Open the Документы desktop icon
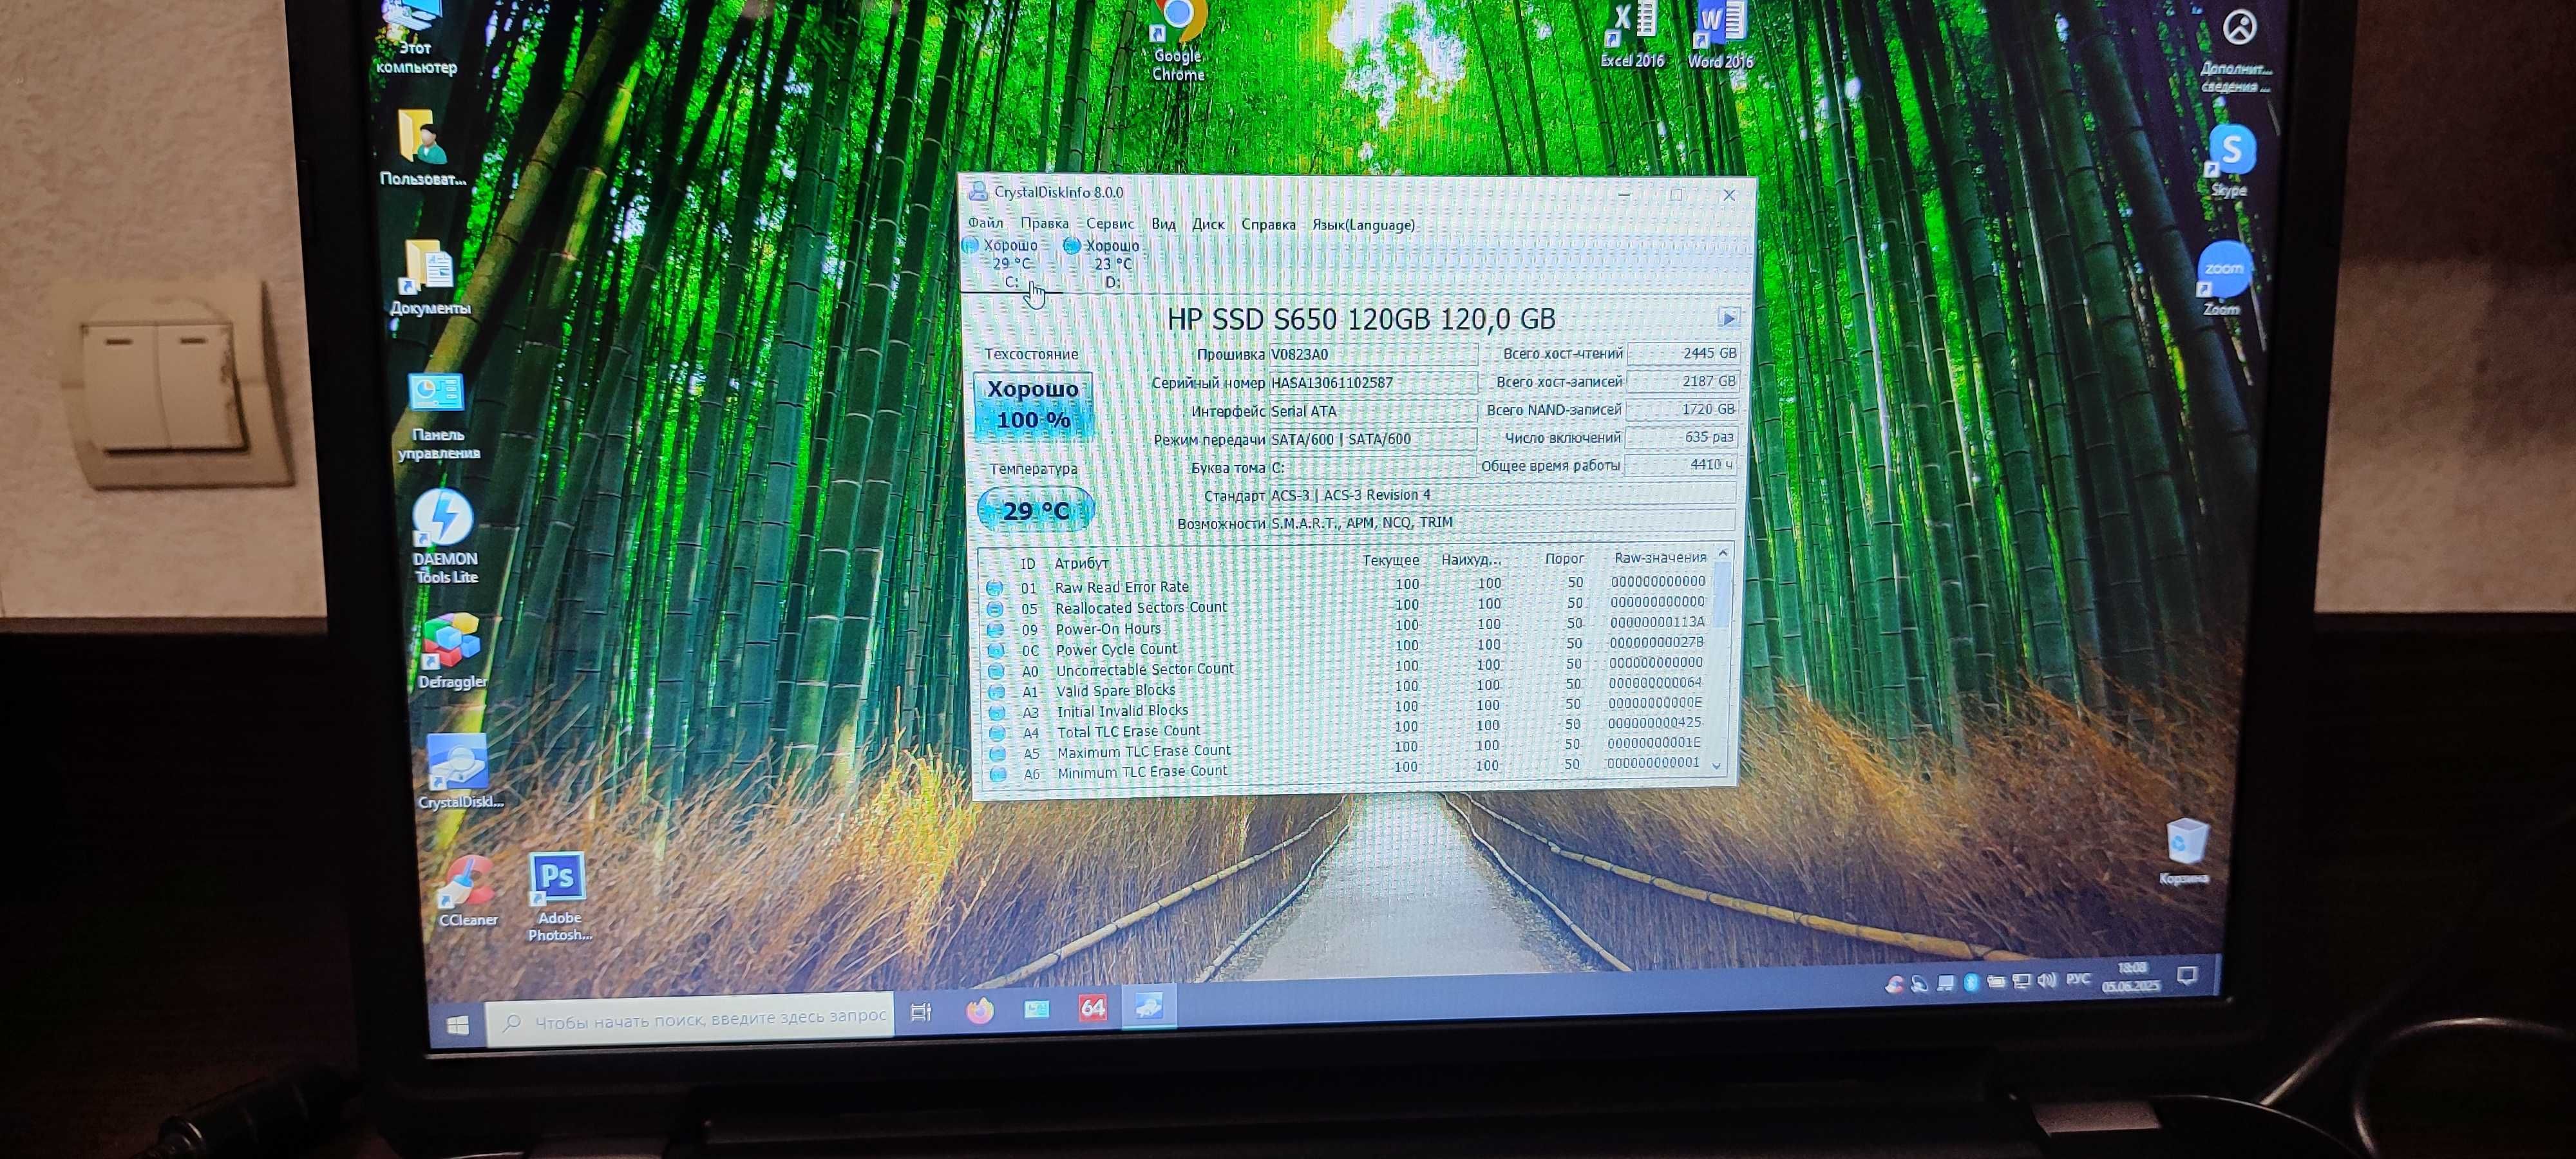The image size is (2576, 1159). 430,278
